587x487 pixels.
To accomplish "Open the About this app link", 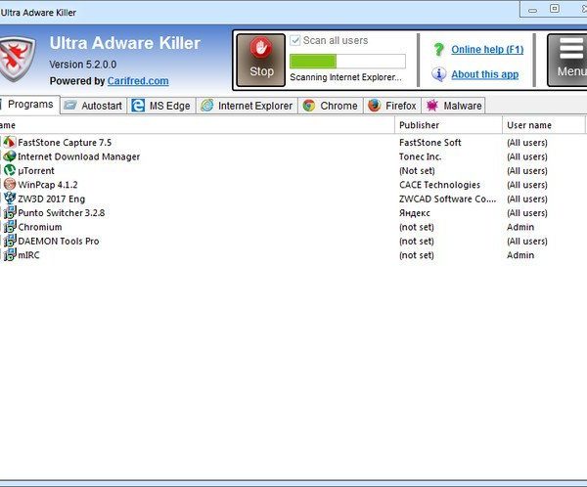I will tap(485, 74).
